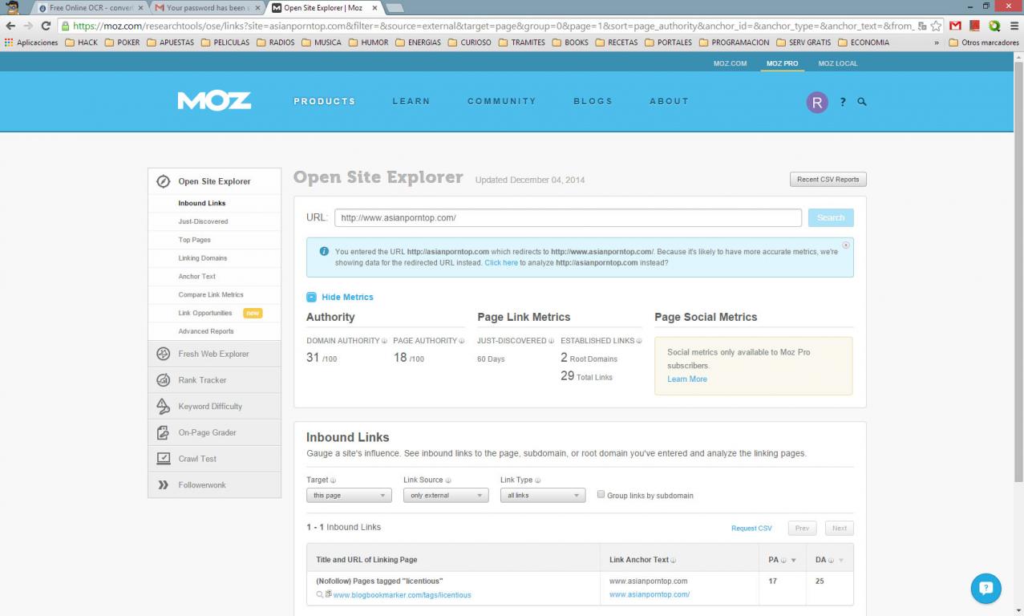Select Link Opportunities in the sidebar
The height and width of the screenshot is (616, 1024).
(205, 313)
